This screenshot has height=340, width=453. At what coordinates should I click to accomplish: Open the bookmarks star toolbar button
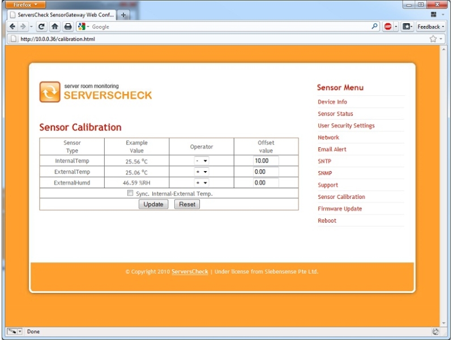pyautogui.click(x=408, y=27)
